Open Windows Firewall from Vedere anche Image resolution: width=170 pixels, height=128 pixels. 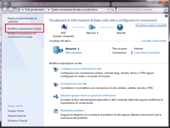coord(17,120)
